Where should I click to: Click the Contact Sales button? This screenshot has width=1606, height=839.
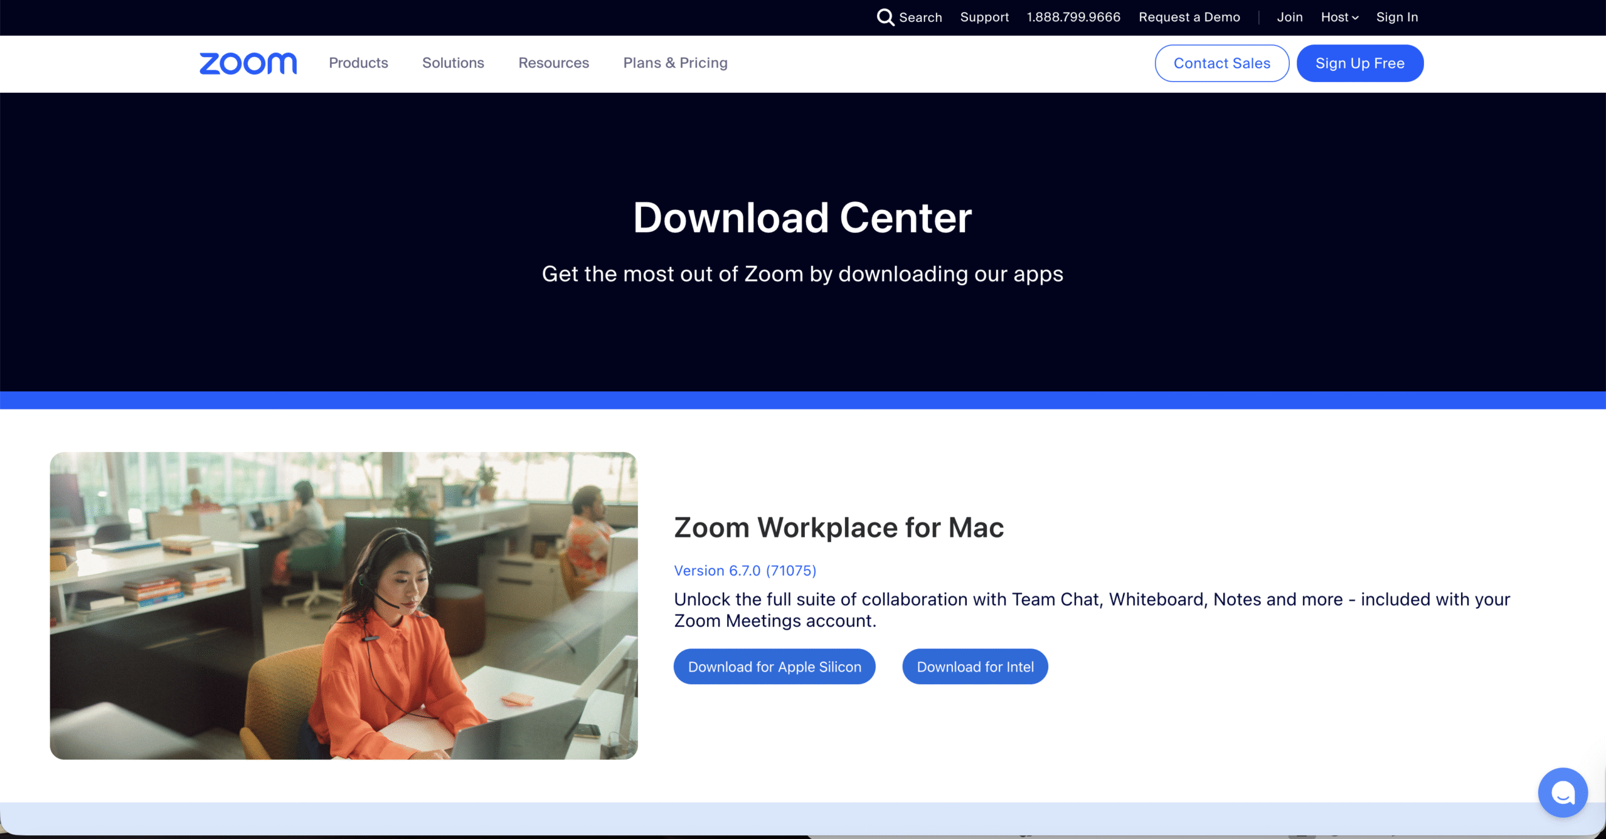[x=1222, y=63]
